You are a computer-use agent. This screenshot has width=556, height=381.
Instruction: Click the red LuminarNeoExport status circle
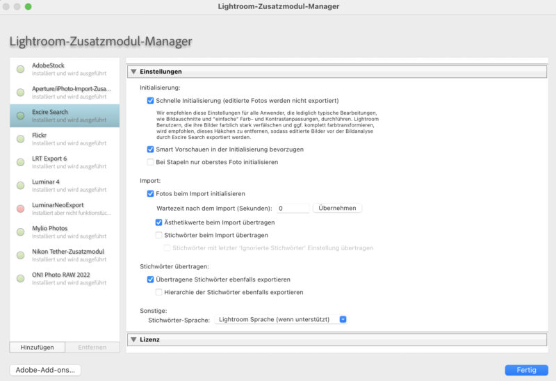coord(21,209)
